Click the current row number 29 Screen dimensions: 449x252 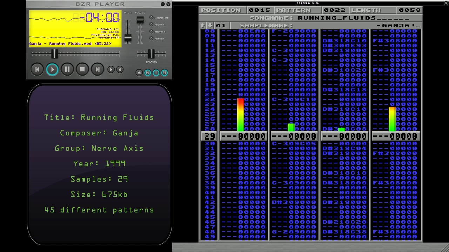click(209, 136)
